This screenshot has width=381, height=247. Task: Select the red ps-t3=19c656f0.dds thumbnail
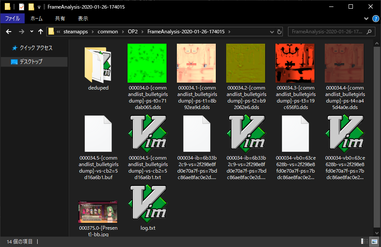(x=295, y=63)
